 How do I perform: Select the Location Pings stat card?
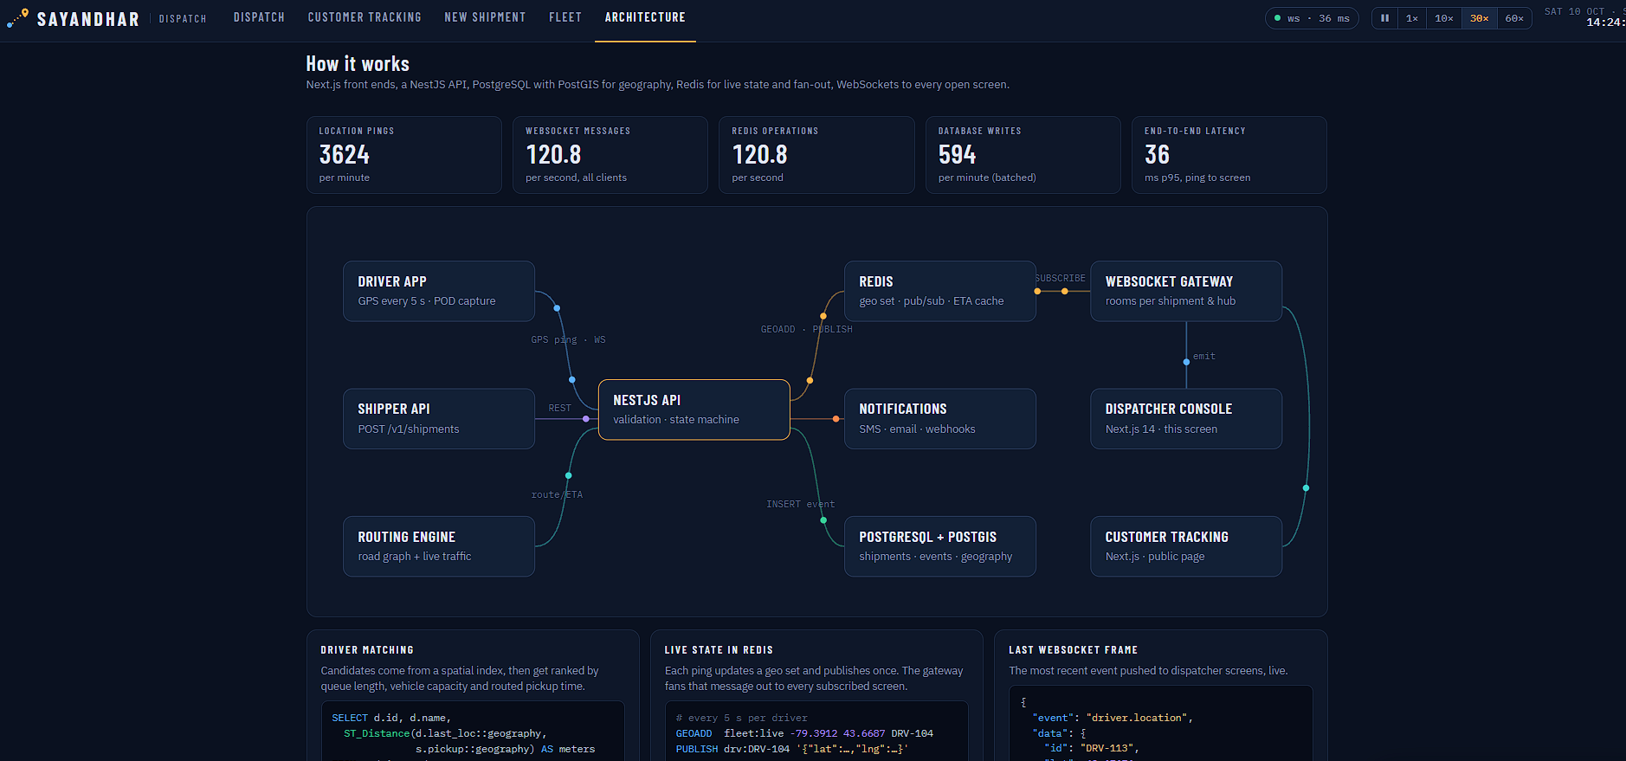[x=404, y=155]
